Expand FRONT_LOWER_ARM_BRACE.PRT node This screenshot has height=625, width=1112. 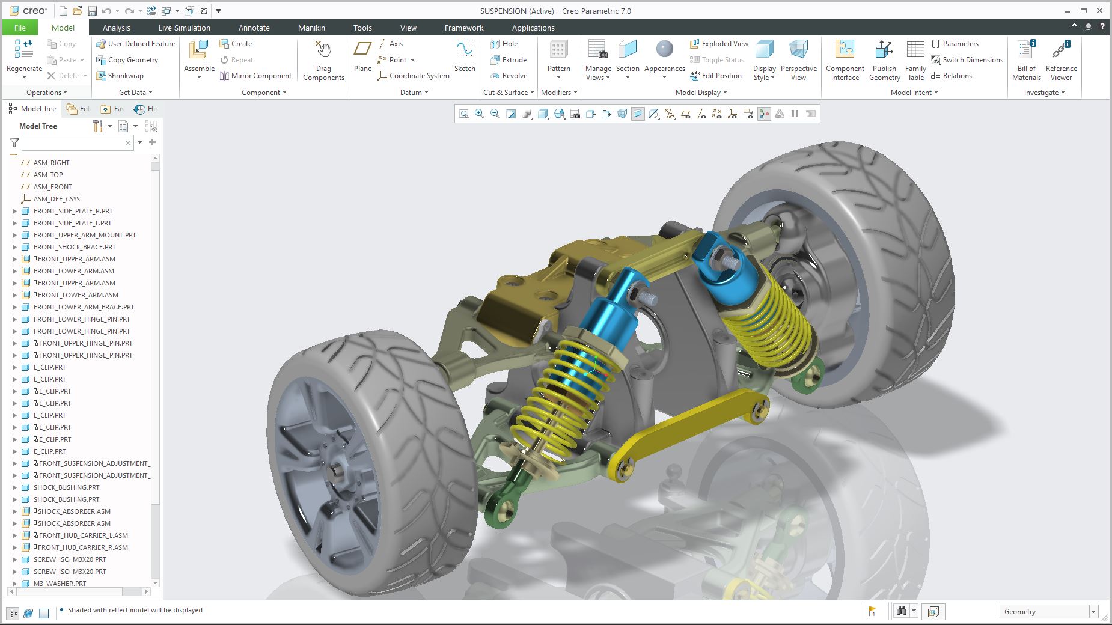15,307
